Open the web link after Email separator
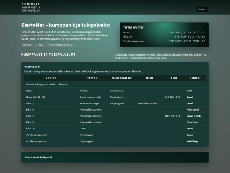This screenshot has height=173, width=230. 198,116
